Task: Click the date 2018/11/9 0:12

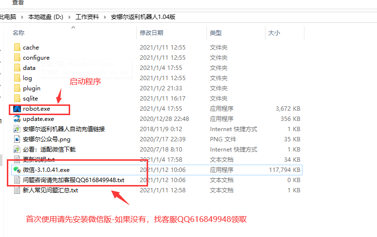Action: pyautogui.click(x=161, y=129)
